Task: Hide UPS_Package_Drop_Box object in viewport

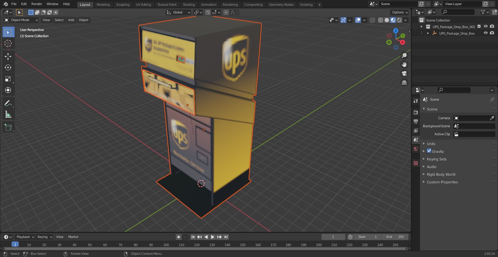Action: coord(486,33)
